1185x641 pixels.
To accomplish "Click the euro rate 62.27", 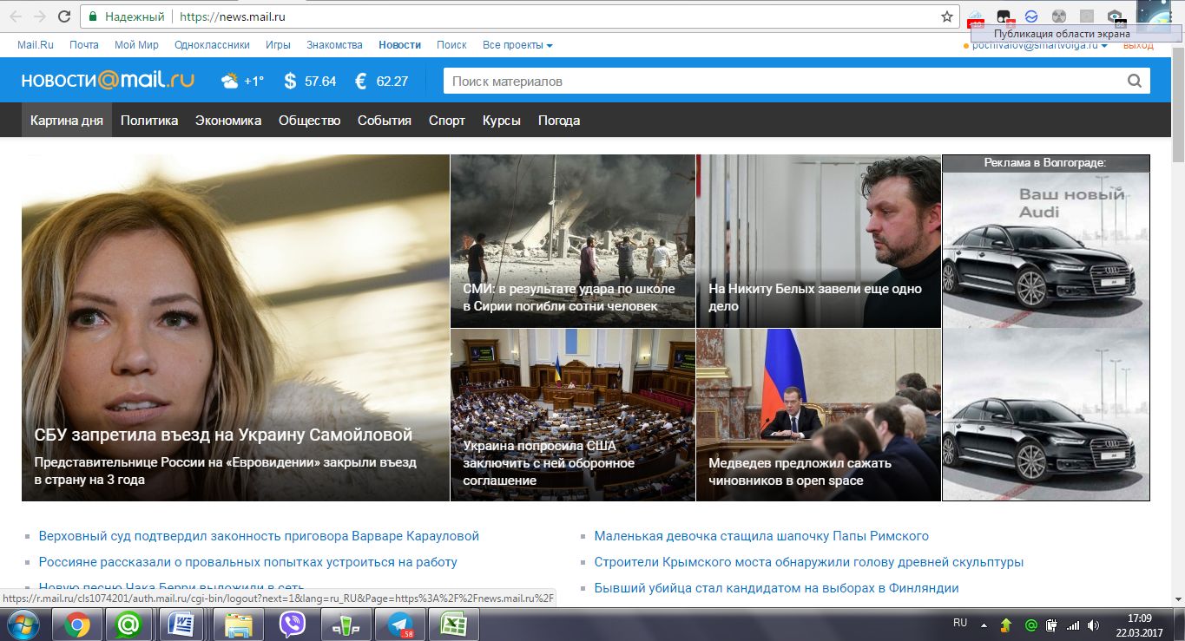I will click(381, 81).
